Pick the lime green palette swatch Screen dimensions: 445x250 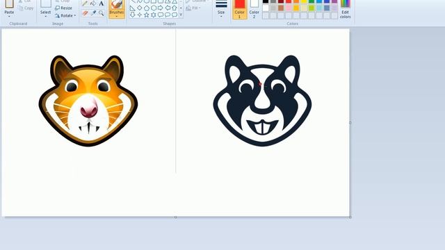(311, 8)
